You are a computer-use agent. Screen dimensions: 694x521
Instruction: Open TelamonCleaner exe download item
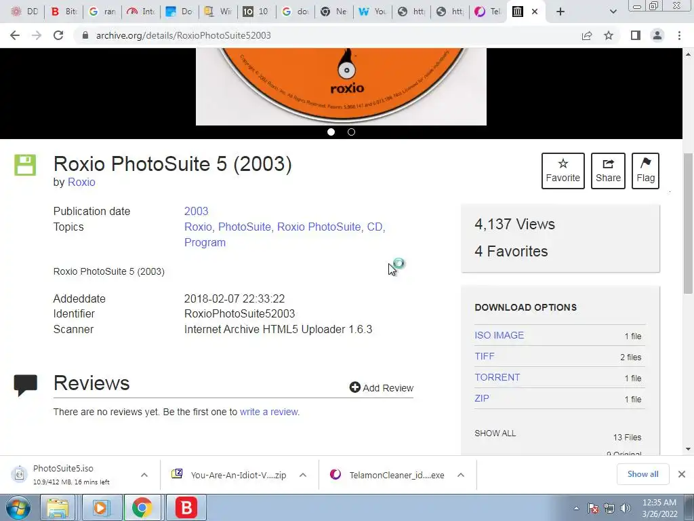click(x=388, y=475)
